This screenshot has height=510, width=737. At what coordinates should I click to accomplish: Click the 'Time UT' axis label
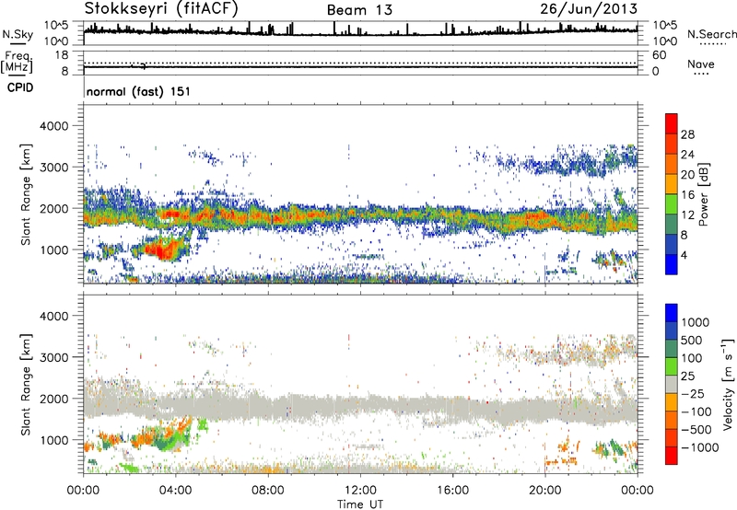coord(360,504)
